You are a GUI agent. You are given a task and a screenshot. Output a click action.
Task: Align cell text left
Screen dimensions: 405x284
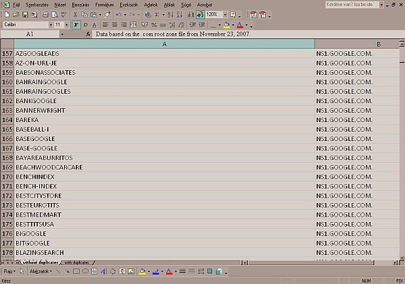point(105,25)
